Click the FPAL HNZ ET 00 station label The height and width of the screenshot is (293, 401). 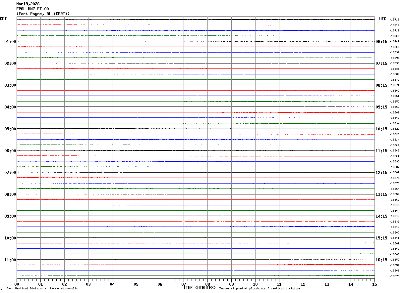(32, 9)
